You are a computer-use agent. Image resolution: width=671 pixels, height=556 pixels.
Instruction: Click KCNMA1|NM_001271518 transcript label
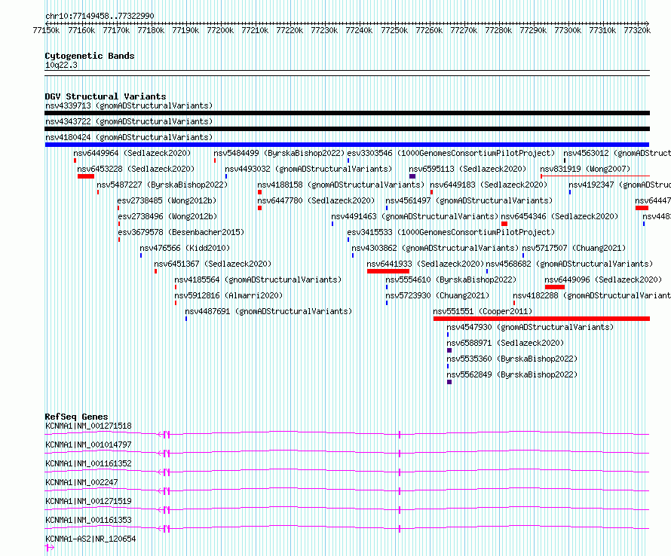click(88, 426)
